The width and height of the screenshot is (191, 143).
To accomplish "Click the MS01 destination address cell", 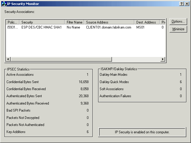I will tap(140, 27).
